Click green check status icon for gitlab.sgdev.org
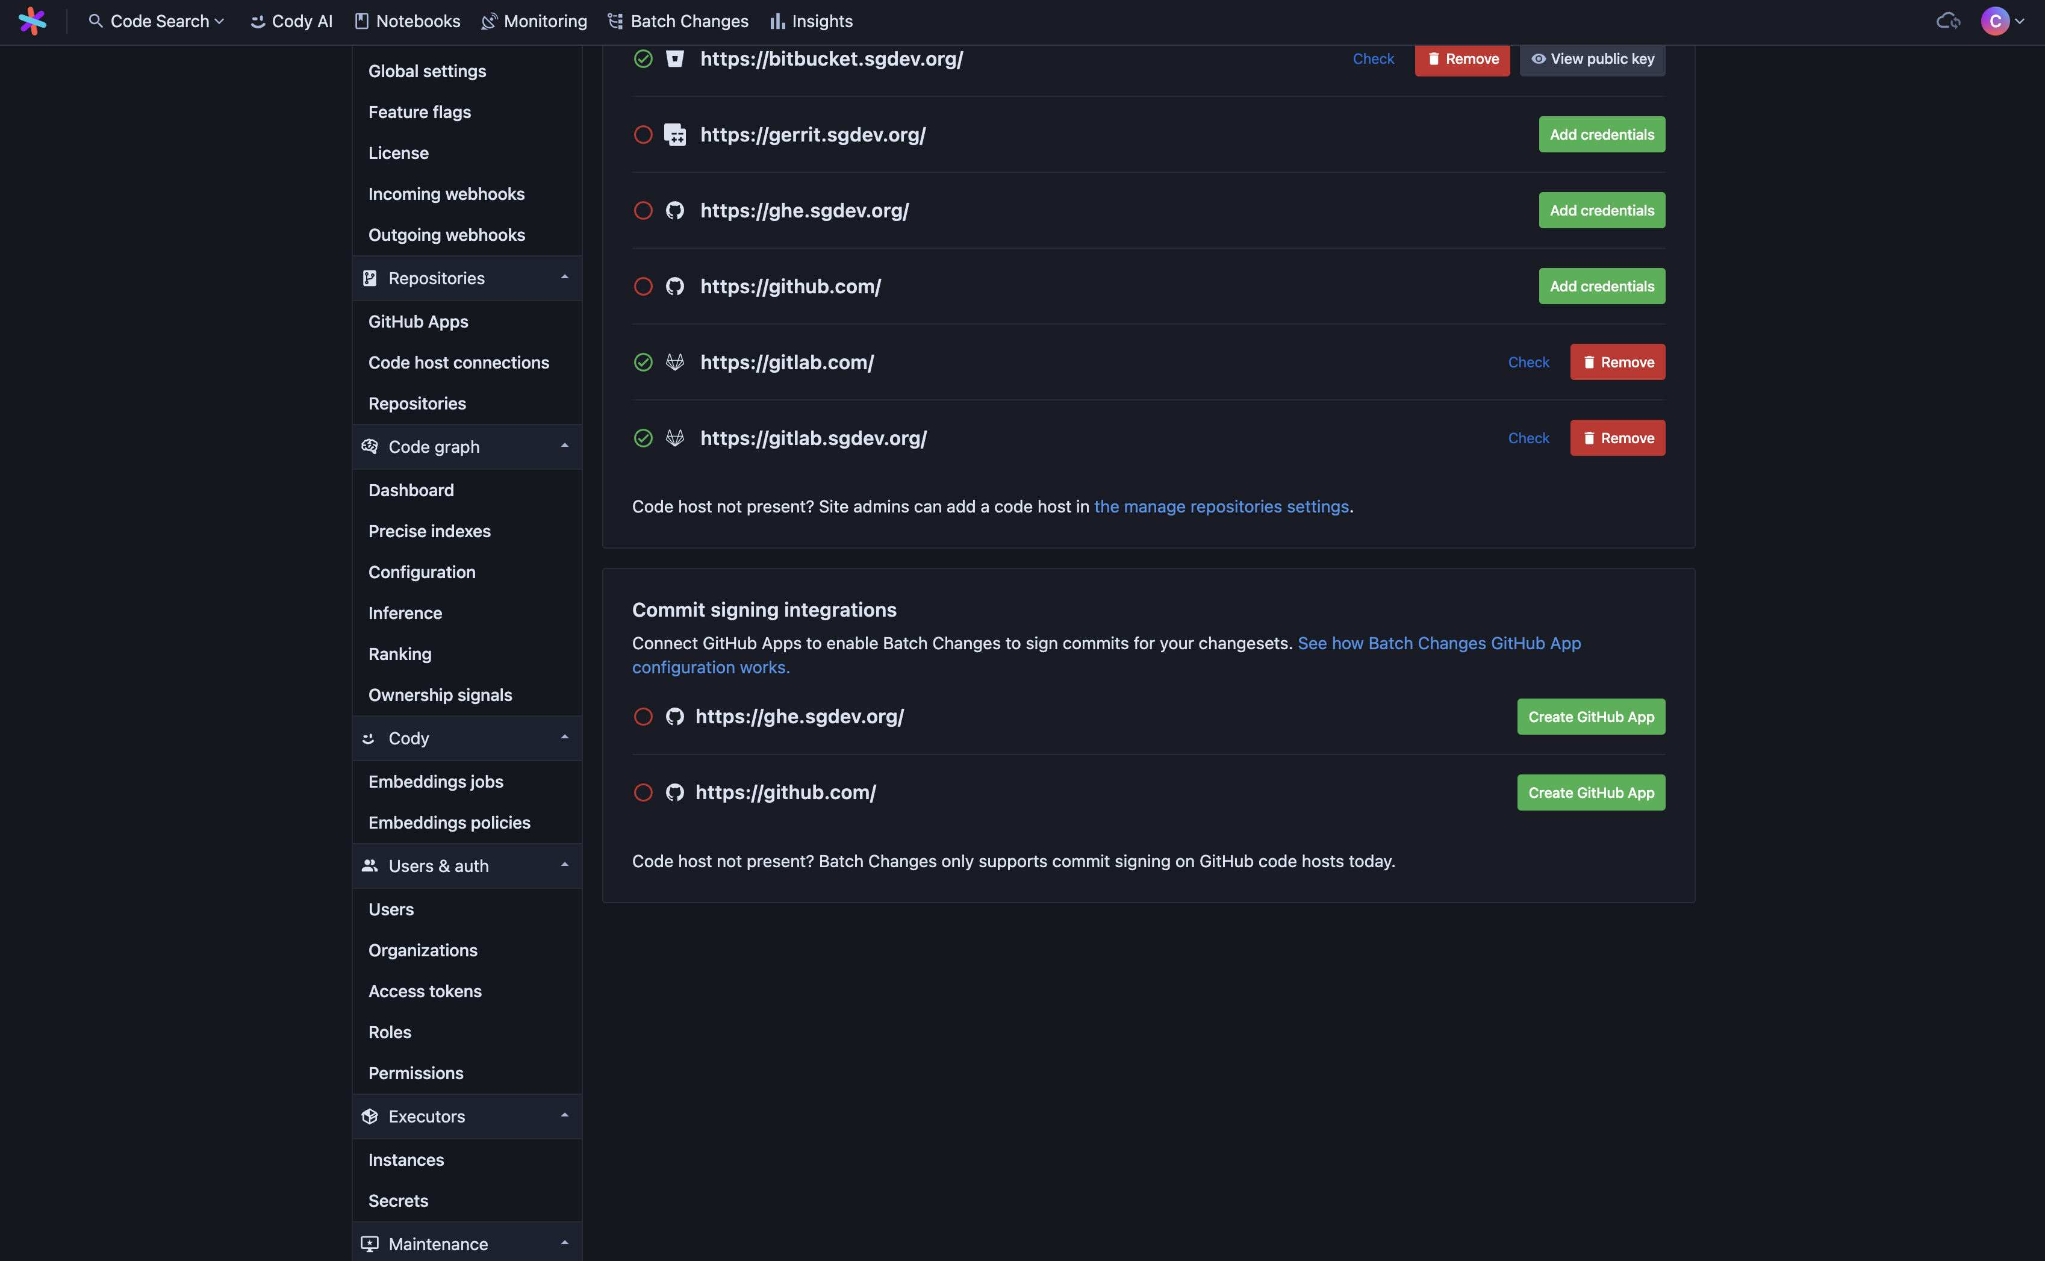Viewport: 2045px width, 1261px height. (x=643, y=438)
